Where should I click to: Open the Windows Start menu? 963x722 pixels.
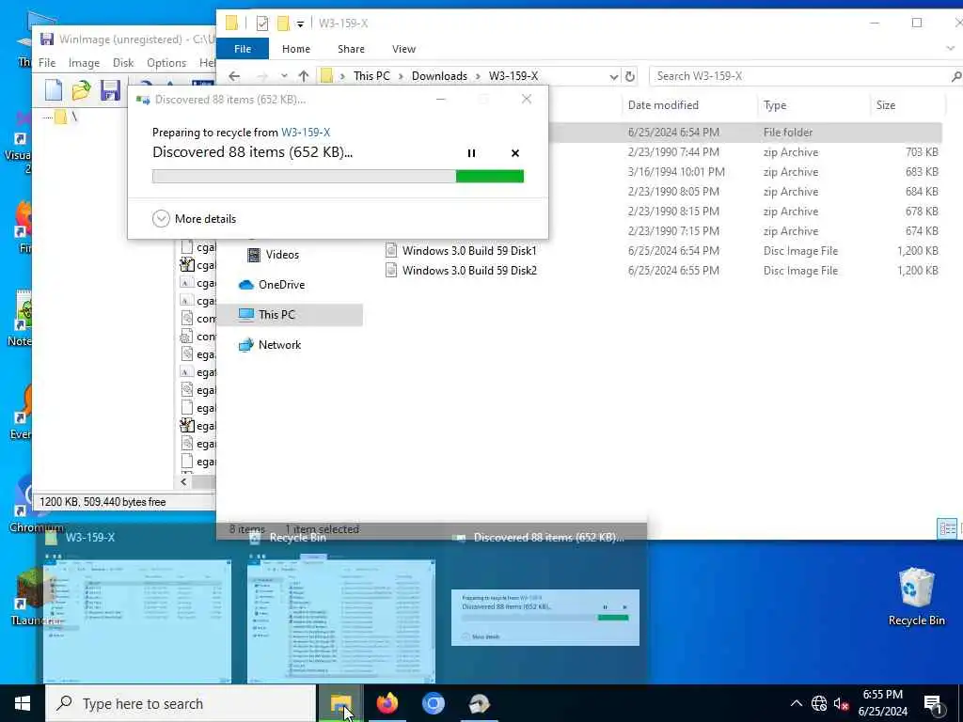click(23, 703)
